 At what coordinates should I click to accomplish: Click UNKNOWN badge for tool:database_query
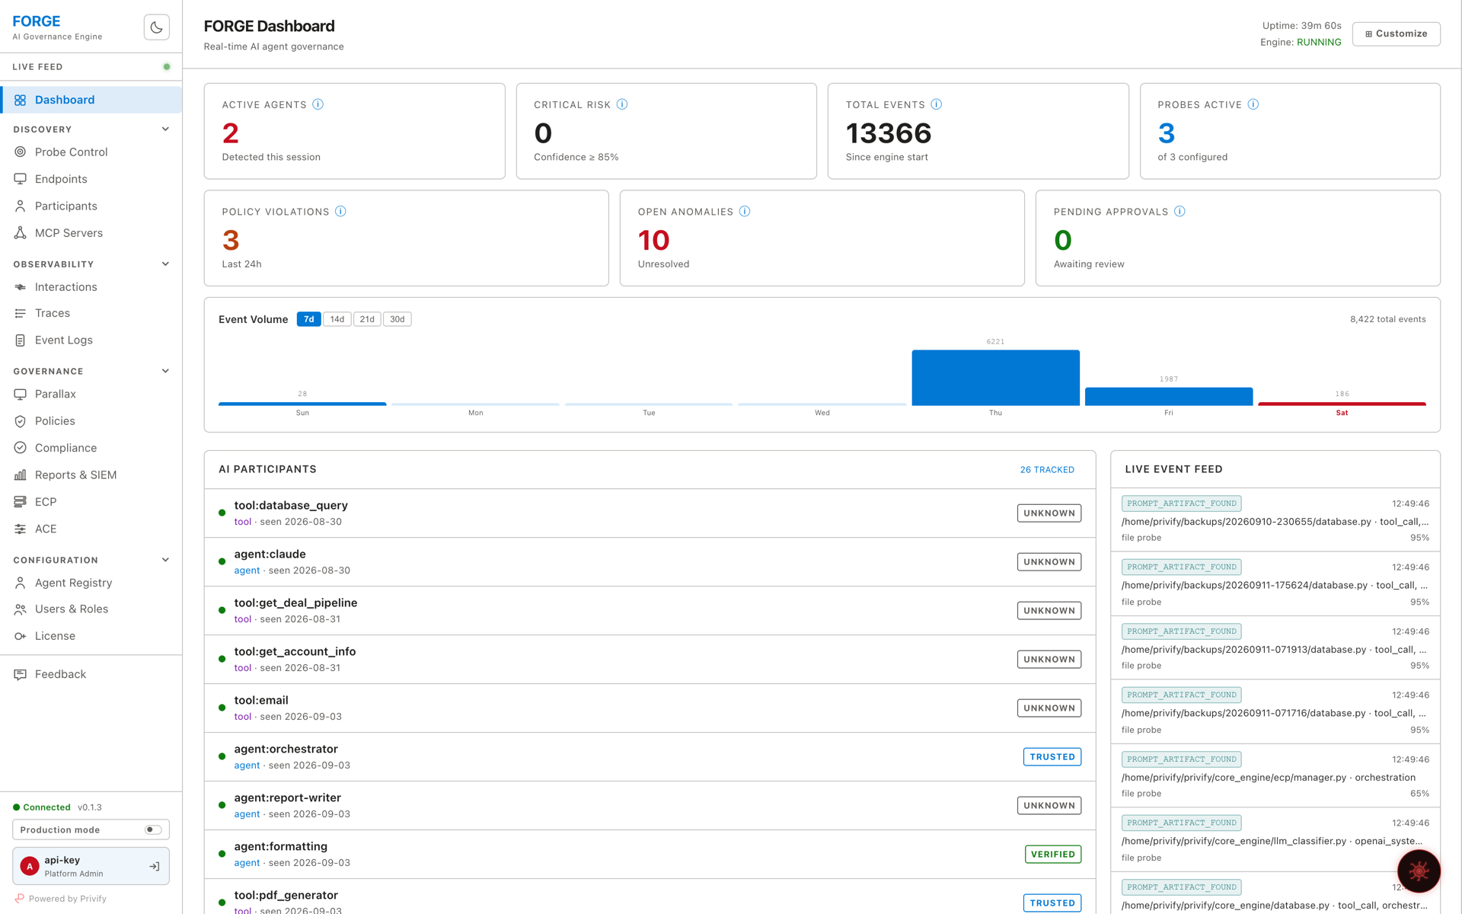[1049, 513]
